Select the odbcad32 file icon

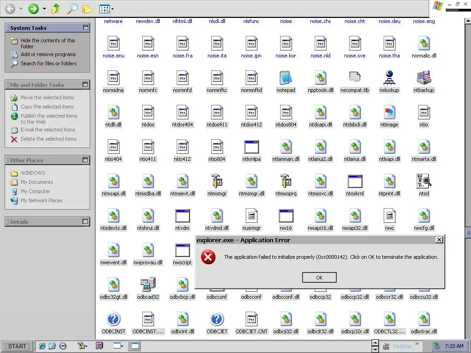pos(148,285)
